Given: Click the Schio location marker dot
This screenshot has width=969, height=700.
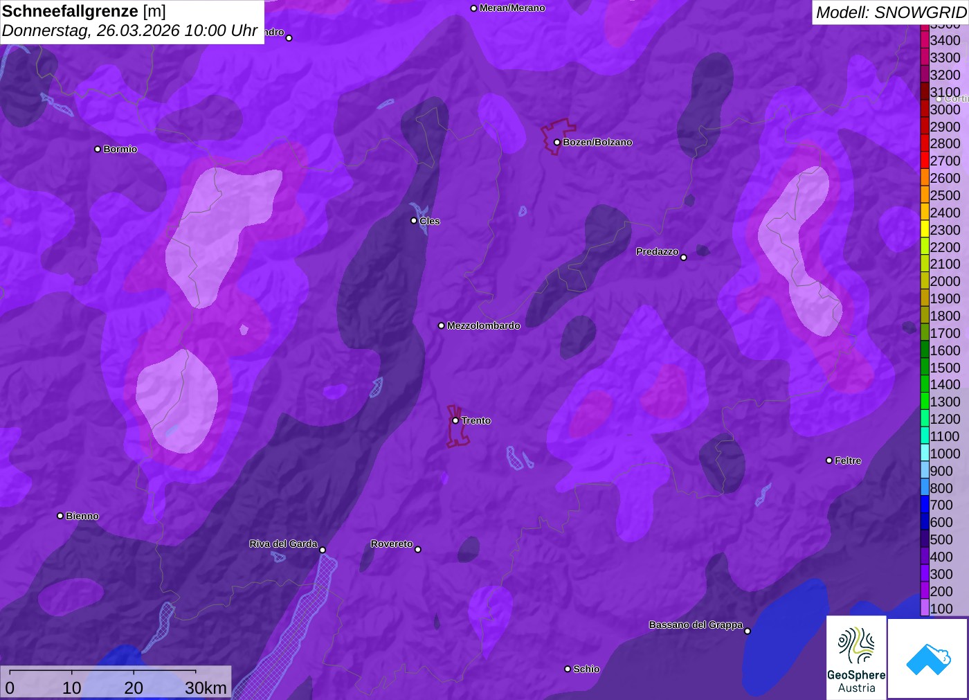Looking at the screenshot, I should tap(568, 669).
